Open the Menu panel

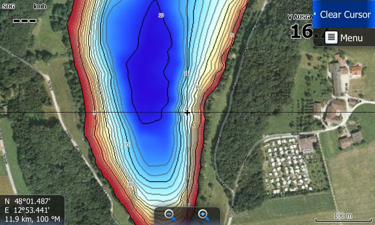click(x=344, y=38)
